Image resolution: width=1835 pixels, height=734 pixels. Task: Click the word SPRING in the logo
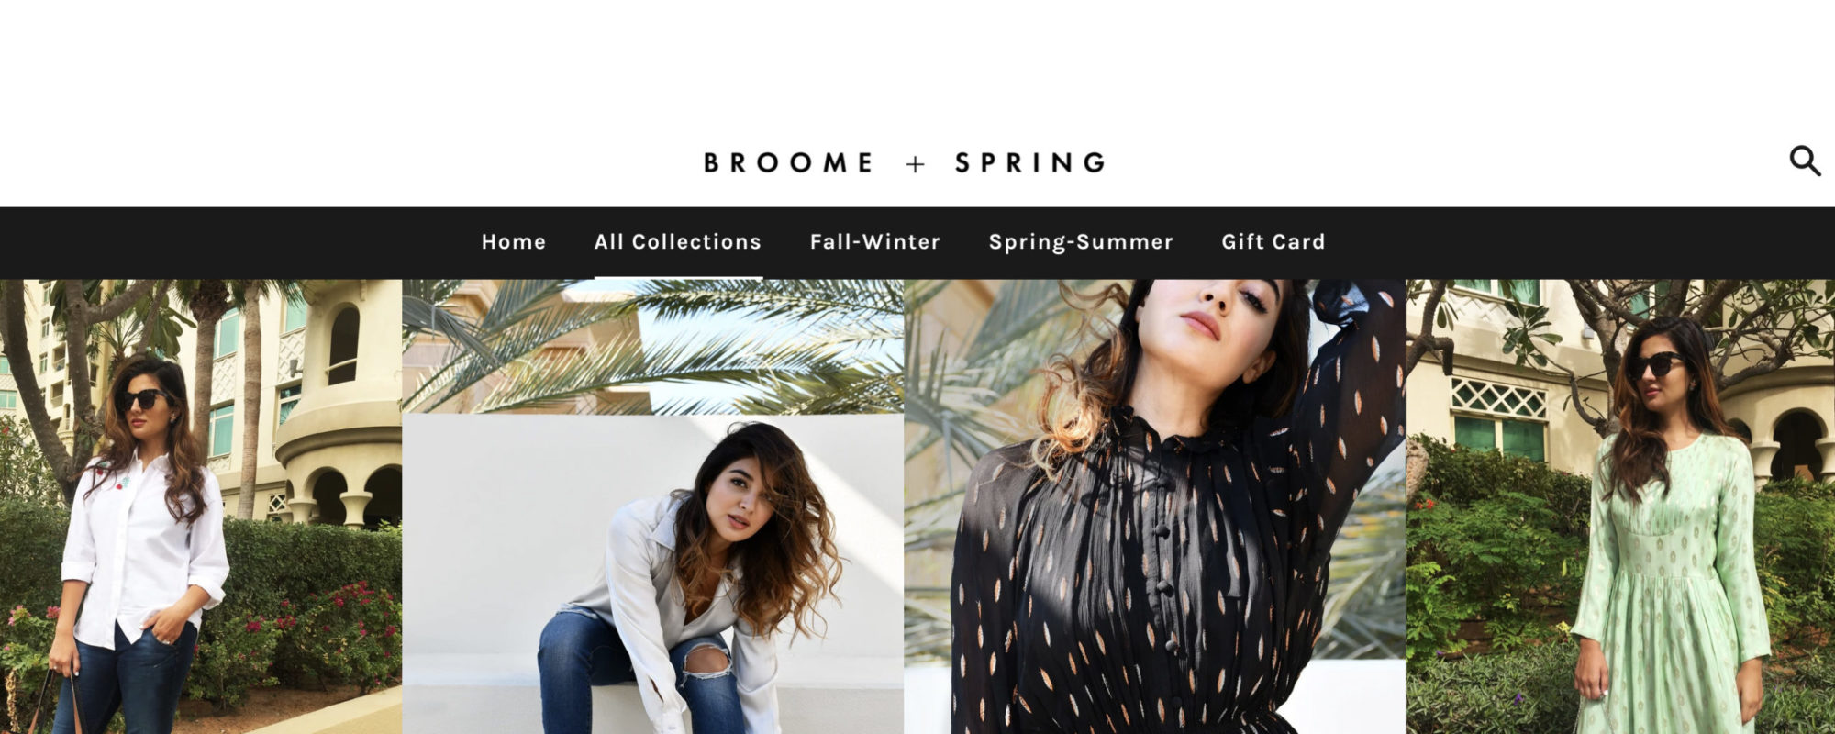click(x=1031, y=162)
